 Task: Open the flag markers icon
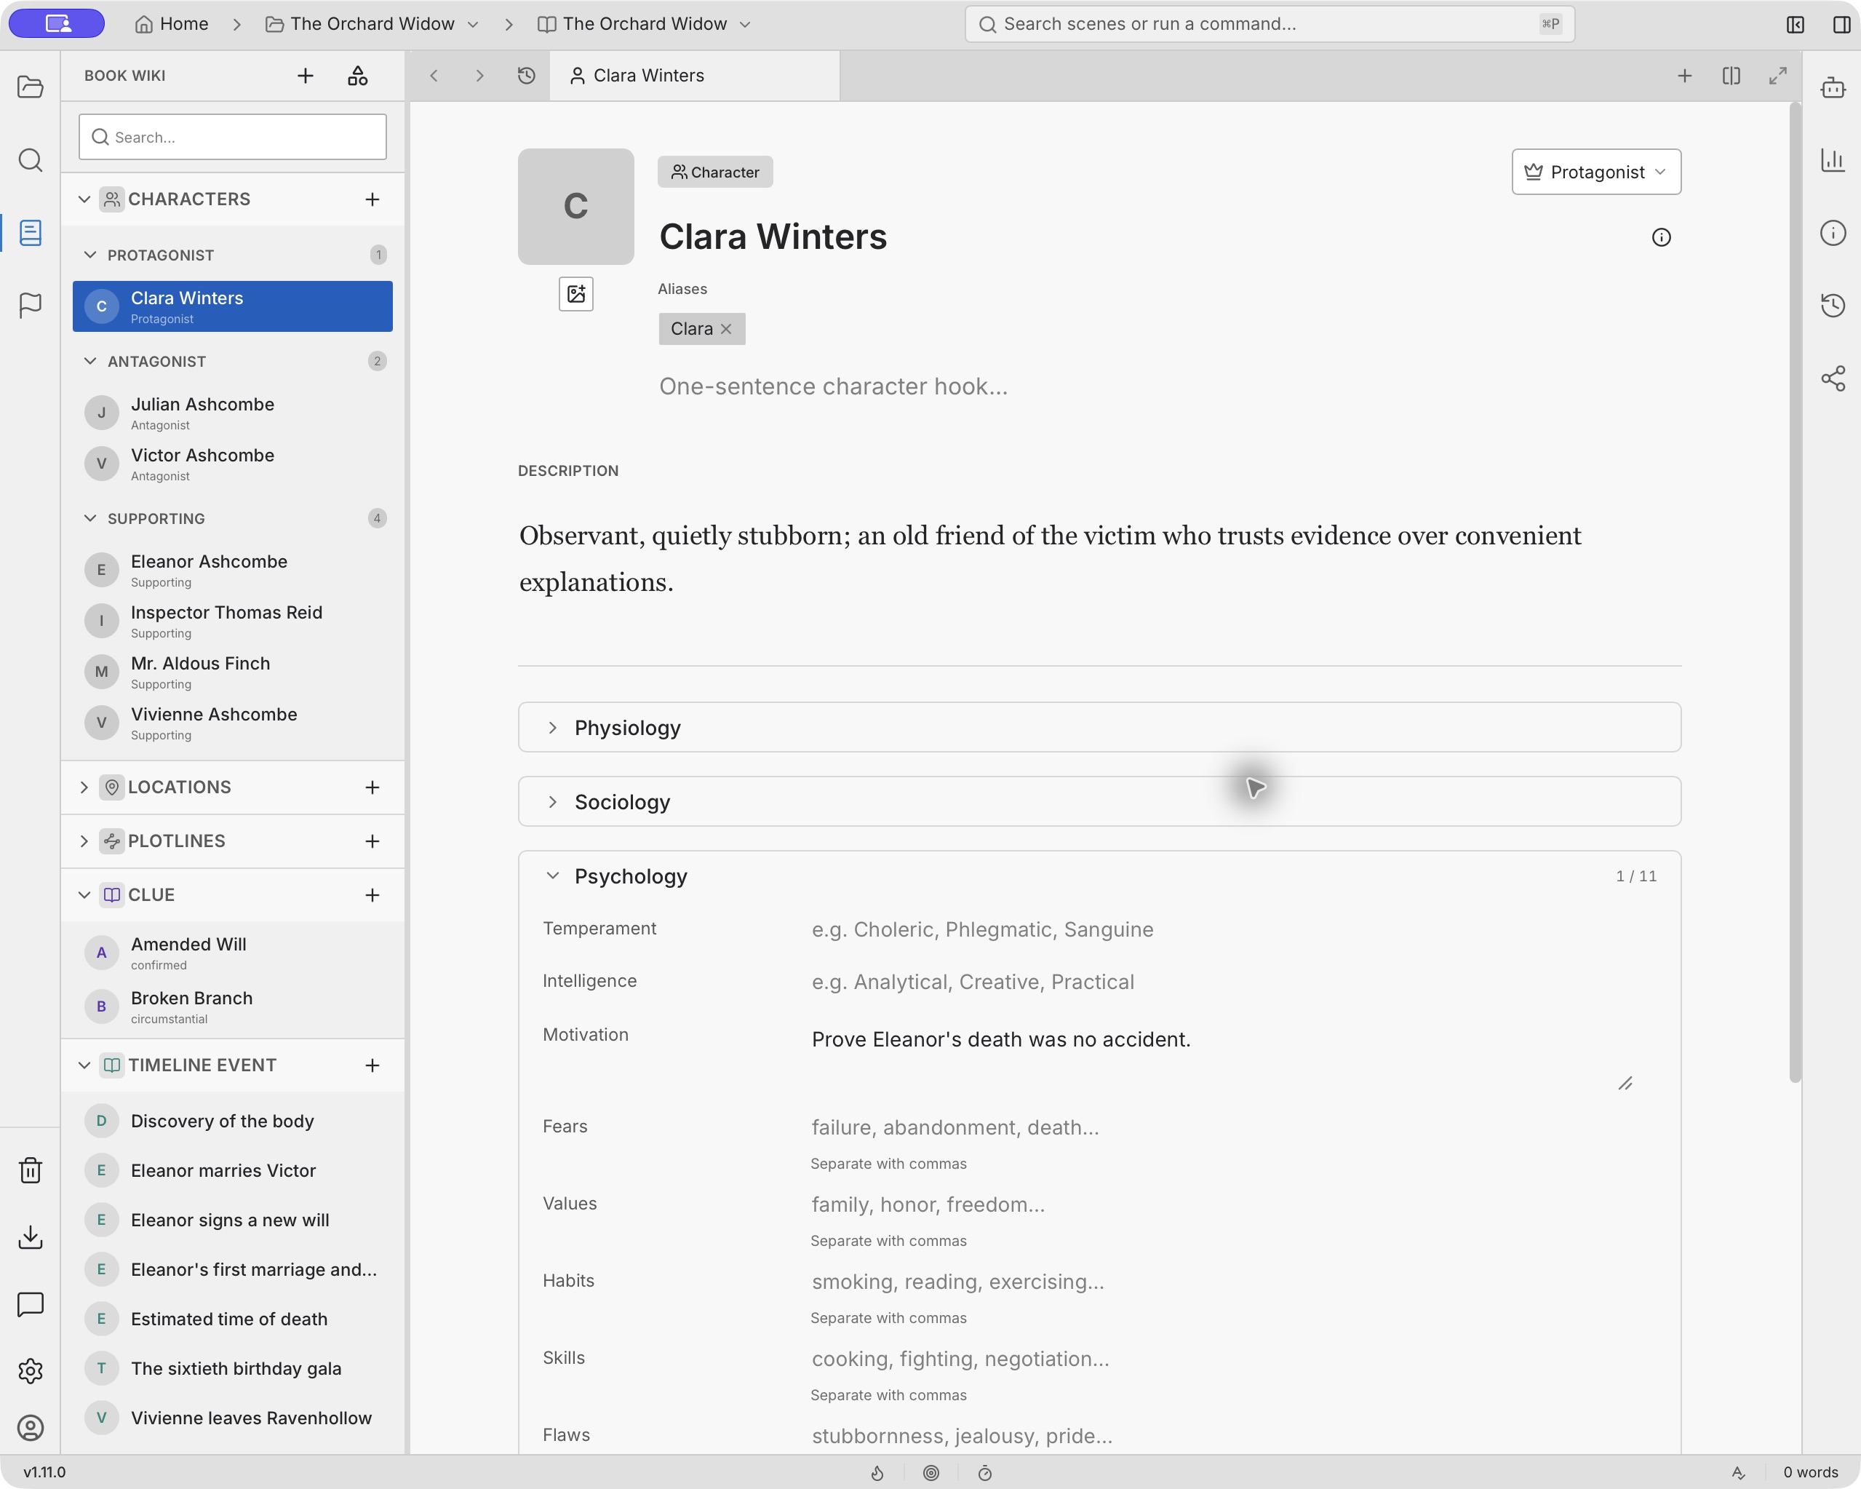coord(31,305)
